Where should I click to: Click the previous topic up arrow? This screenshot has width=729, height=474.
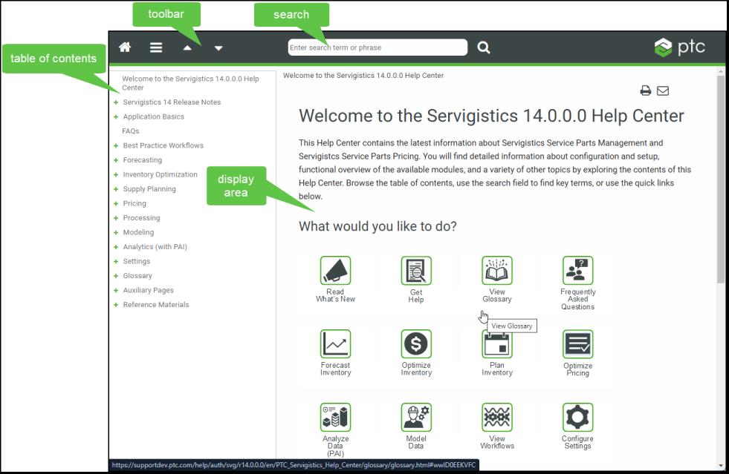point(187,47)
